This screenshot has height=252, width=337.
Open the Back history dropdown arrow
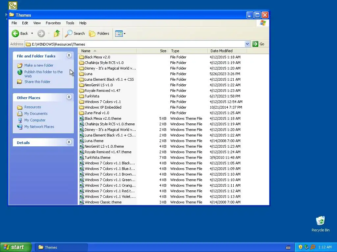click(32, 33)
